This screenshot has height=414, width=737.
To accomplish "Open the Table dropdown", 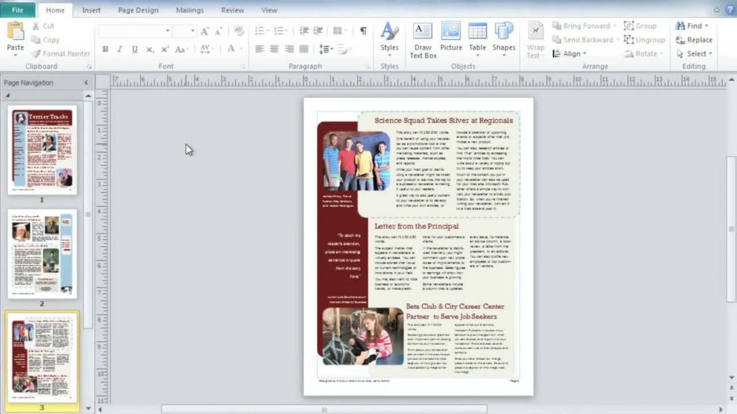I will [477, 40].
